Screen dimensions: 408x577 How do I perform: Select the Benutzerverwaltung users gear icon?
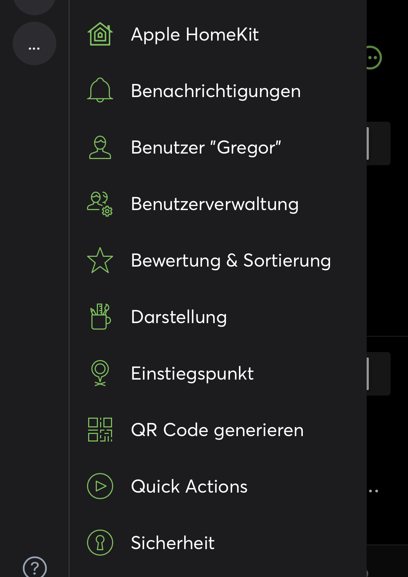coord(100,204)
